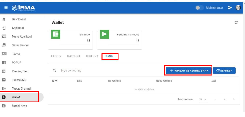
Task: Click the Token SMS envelope icon
Action: (4, 80)
